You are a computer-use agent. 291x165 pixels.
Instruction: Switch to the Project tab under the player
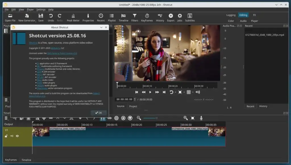[133, 106]
